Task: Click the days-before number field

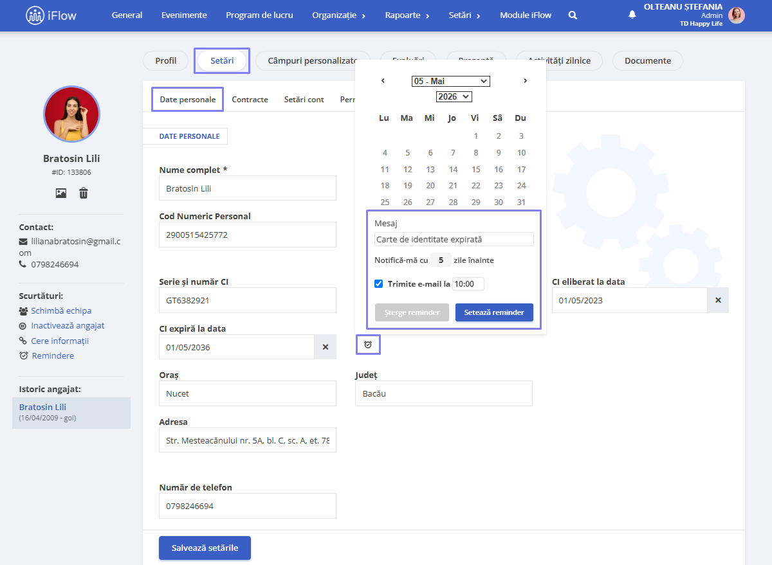Action: point(441,260)
